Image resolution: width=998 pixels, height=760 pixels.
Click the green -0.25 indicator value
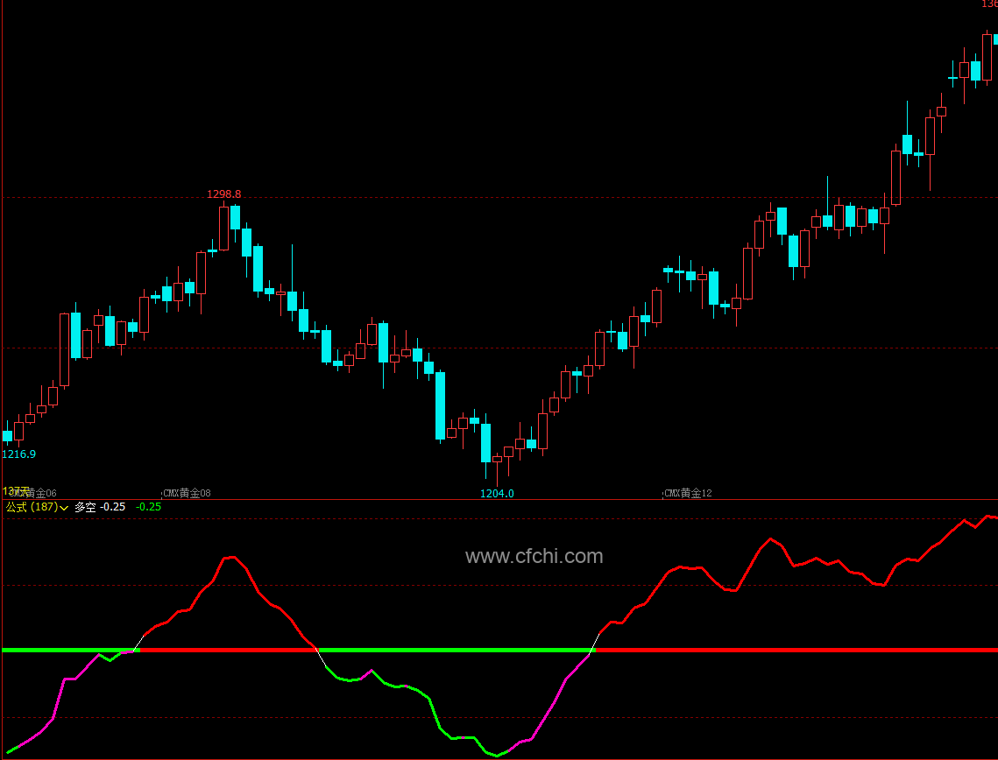[x=149, y=507]
